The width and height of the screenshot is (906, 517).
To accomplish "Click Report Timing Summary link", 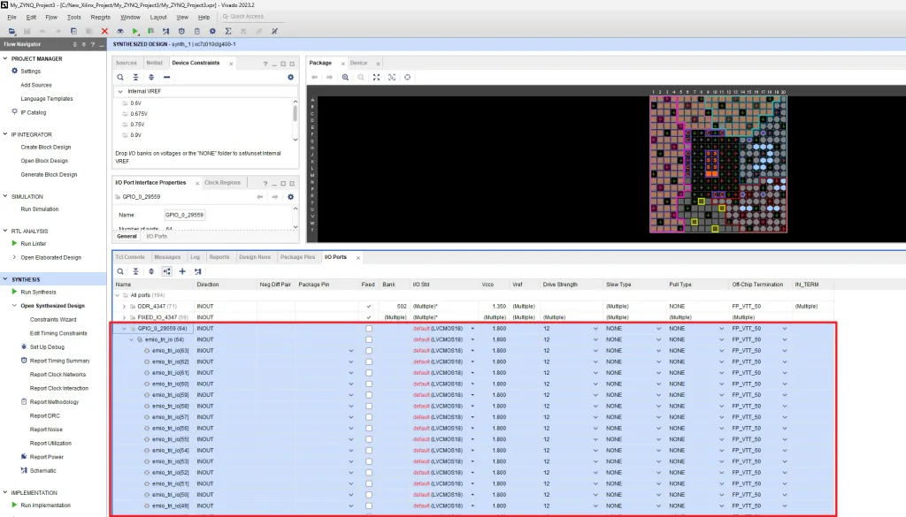I will 59,361.
